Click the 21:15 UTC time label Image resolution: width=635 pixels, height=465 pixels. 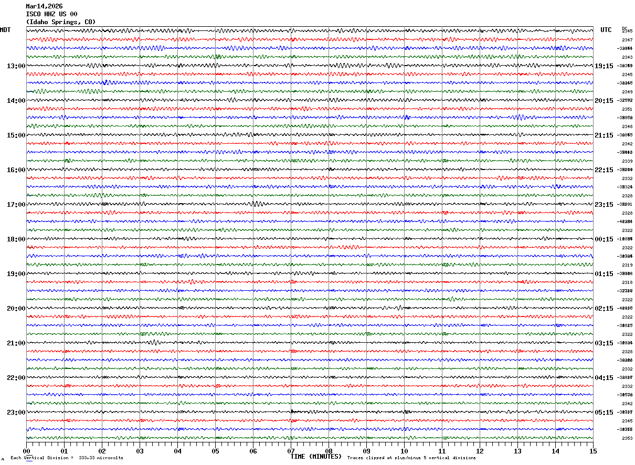click(x=604, y=135)
